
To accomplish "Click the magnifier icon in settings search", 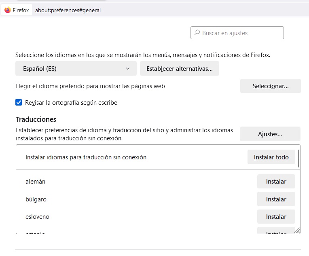I will point(197,32).
